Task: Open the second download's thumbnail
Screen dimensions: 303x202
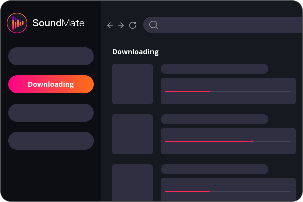Action: [x=132, y=134]
